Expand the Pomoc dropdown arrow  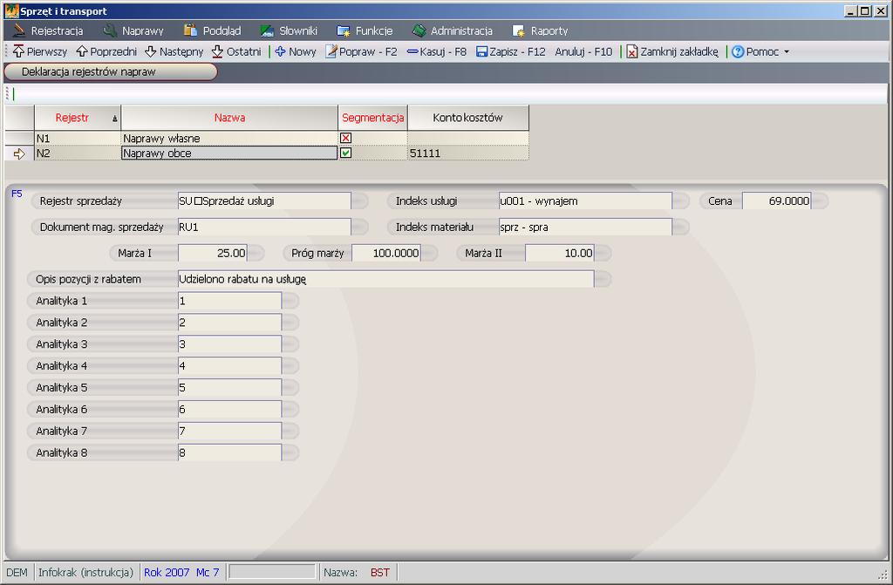(x=787, y=51)
